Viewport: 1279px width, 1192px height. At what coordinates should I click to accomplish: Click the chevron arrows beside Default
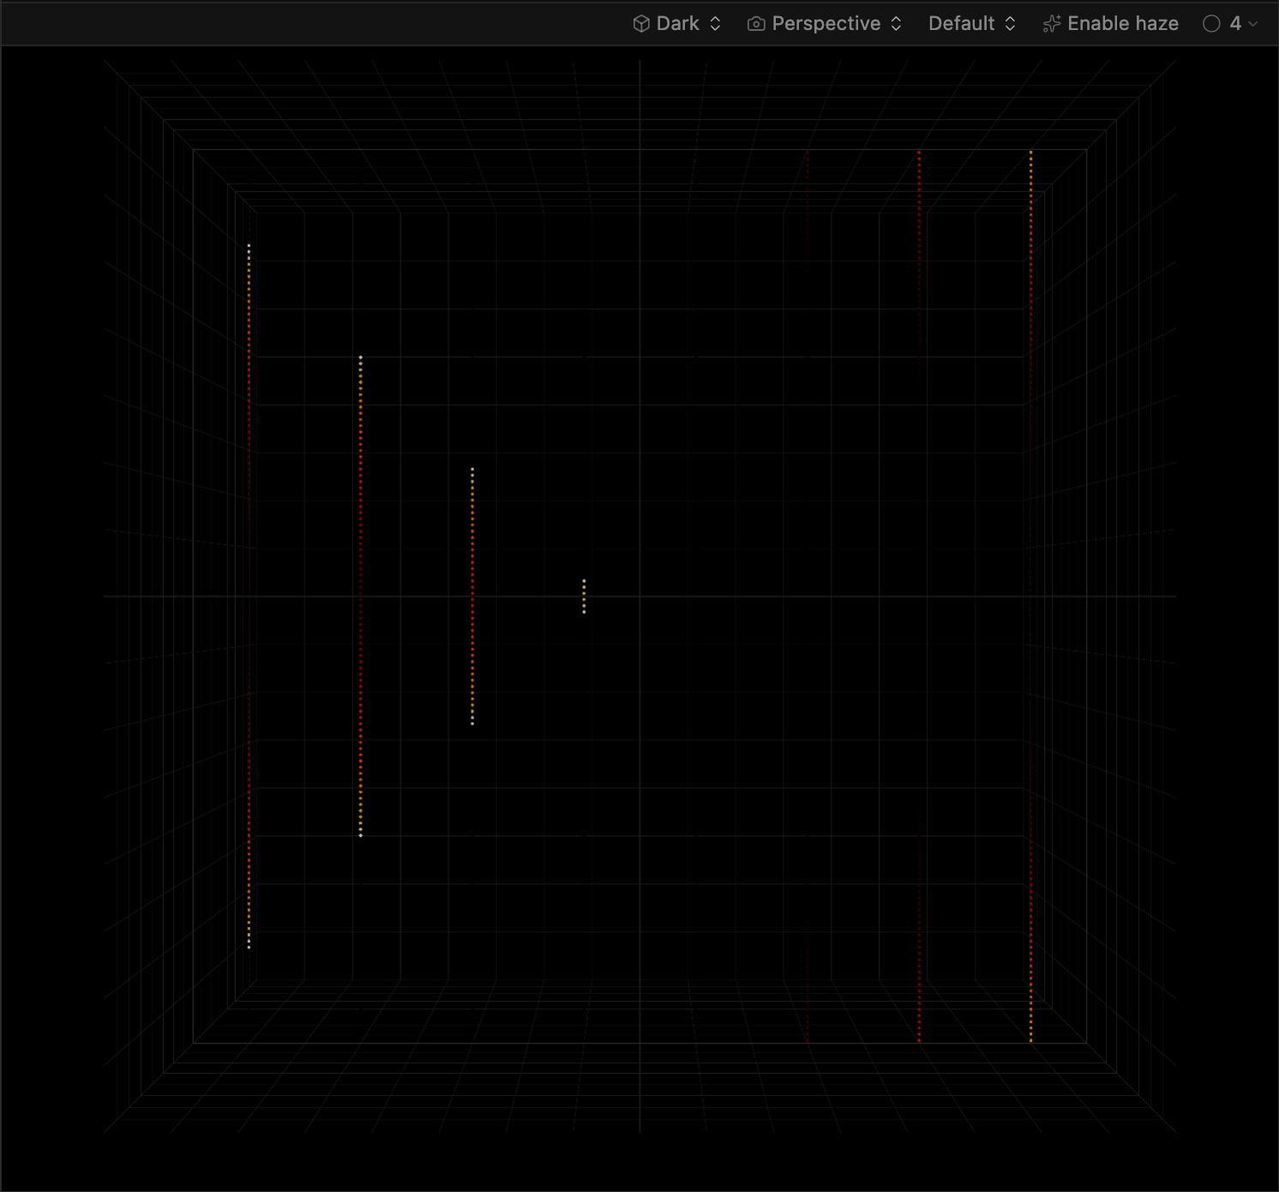click(x=1010, y=23)
